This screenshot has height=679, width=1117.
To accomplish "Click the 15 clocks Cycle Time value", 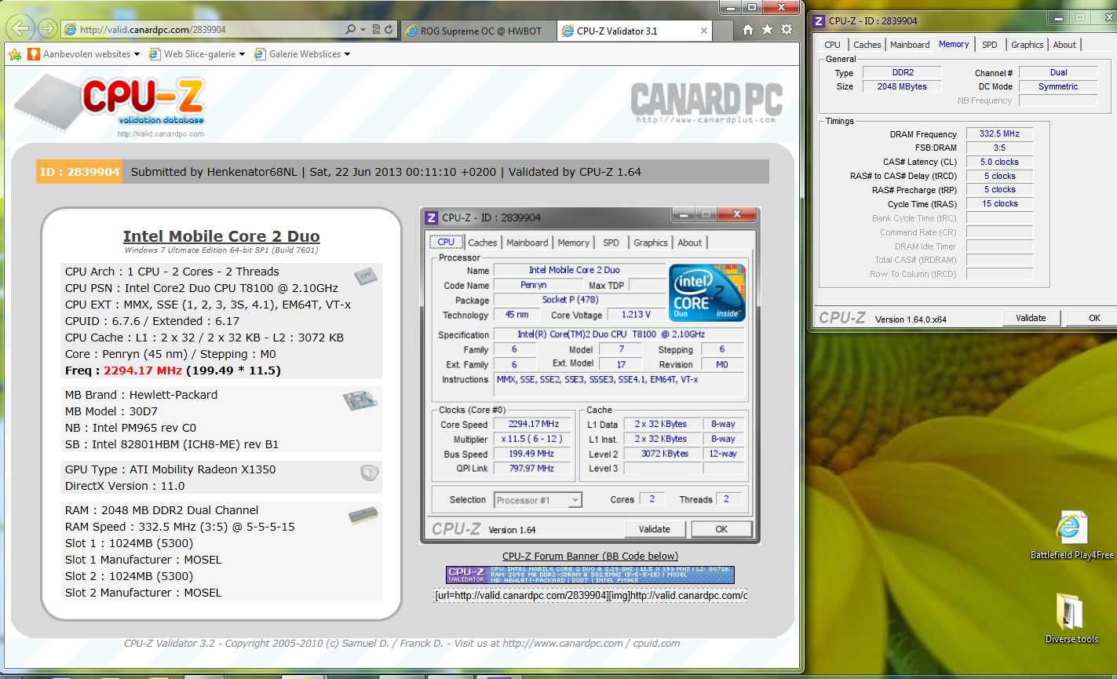I will (x=1000, y=203).
